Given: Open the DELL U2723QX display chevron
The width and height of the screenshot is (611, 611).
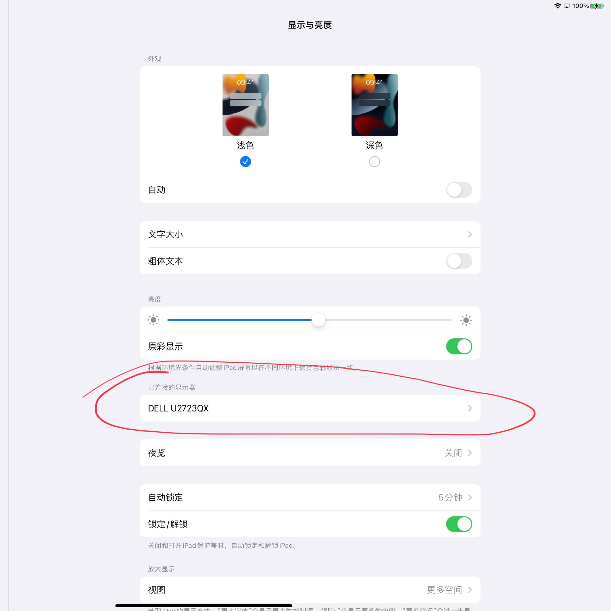Looking at the screenshot, I should click(470, 408).
